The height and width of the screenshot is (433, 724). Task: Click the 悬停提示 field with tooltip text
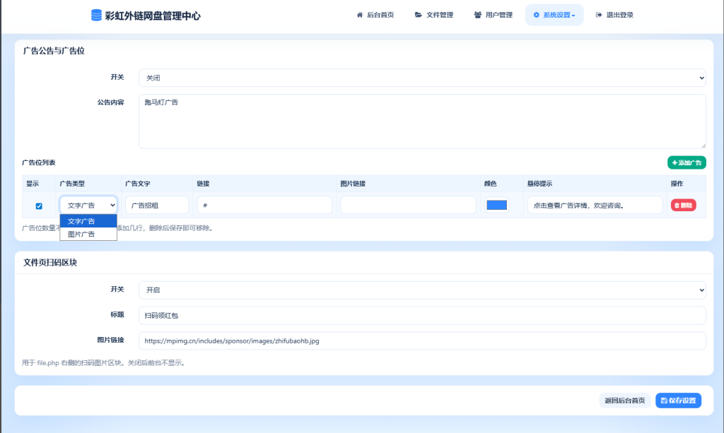595,206
